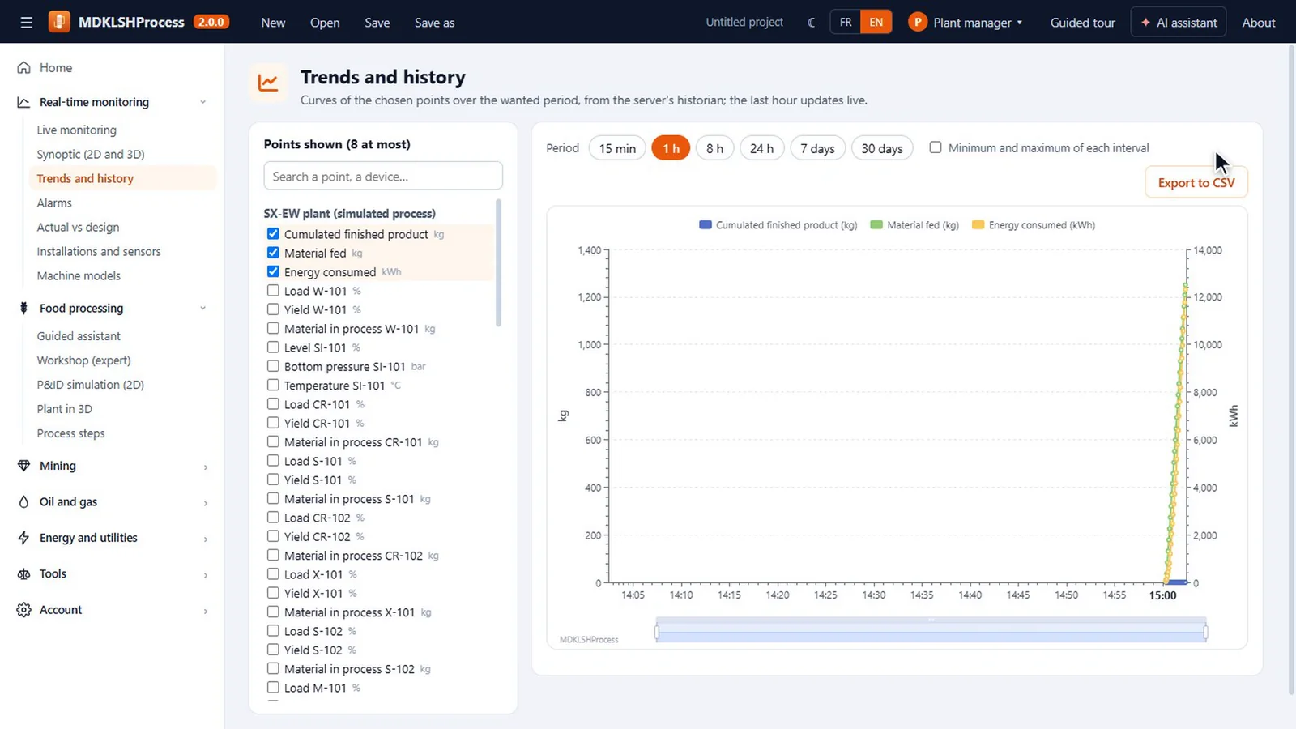
Task: Open the About page
Action: 1259,23
